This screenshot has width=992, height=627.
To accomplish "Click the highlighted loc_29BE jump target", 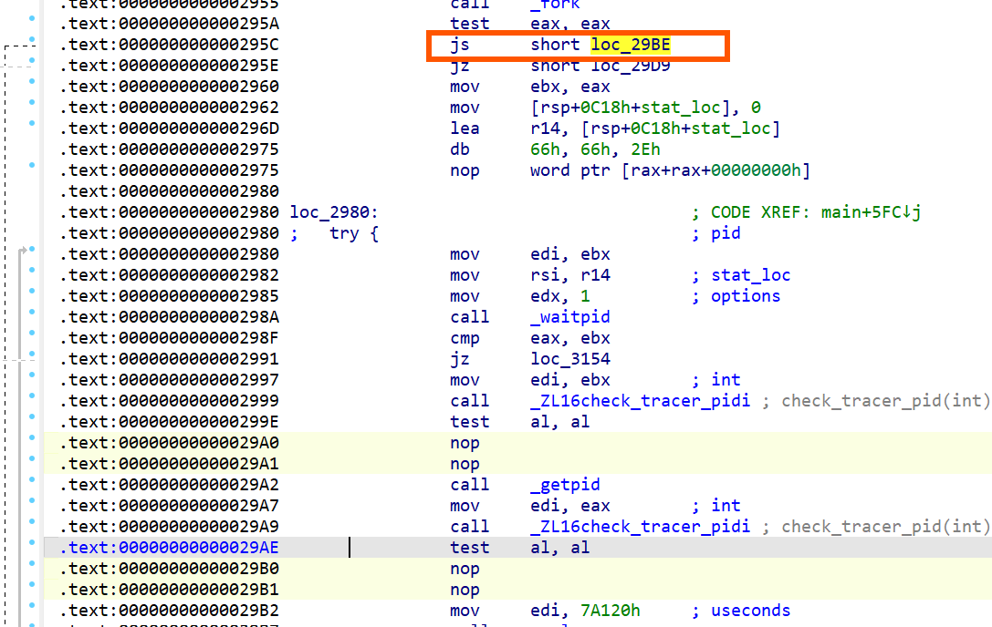I will coord(632,45).
